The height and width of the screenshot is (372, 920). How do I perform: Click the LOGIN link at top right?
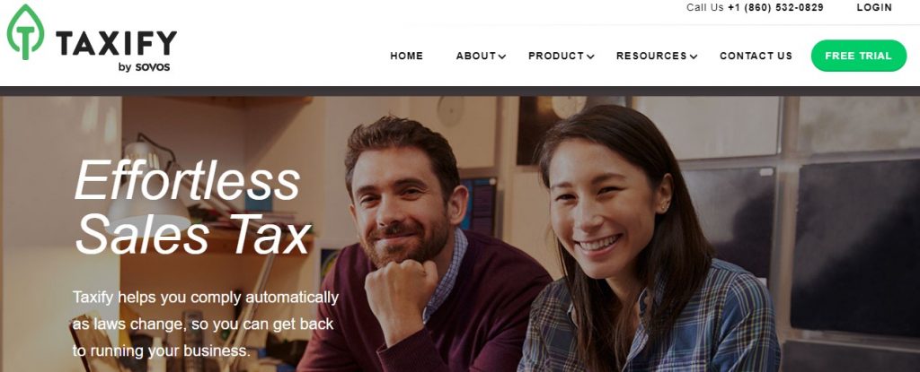pos(874,7)
